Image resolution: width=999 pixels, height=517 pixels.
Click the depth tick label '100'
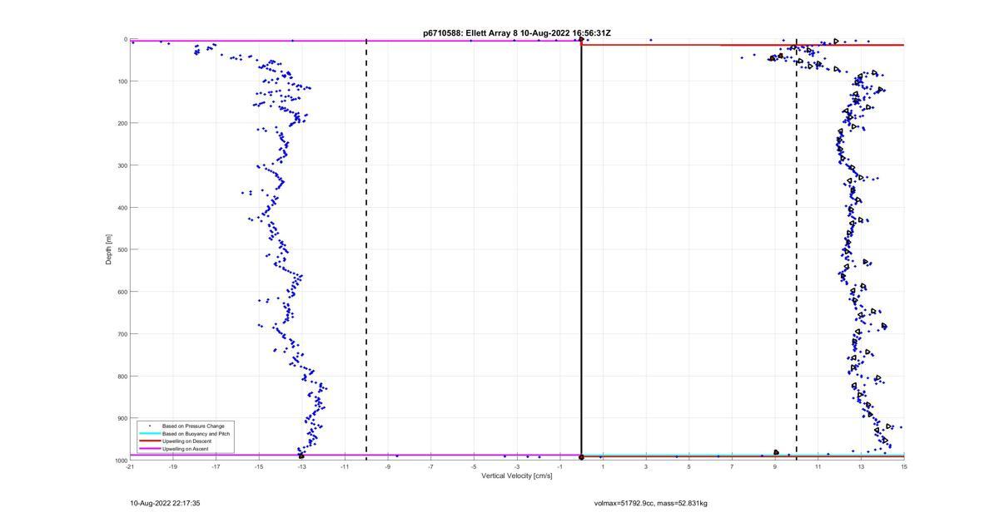click(x=122, y=81)
